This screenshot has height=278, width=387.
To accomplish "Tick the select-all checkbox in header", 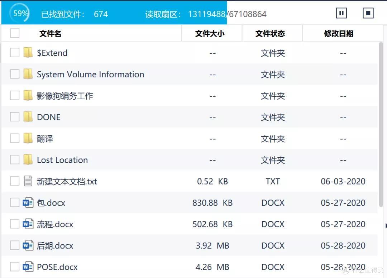I will coord(15,33).
